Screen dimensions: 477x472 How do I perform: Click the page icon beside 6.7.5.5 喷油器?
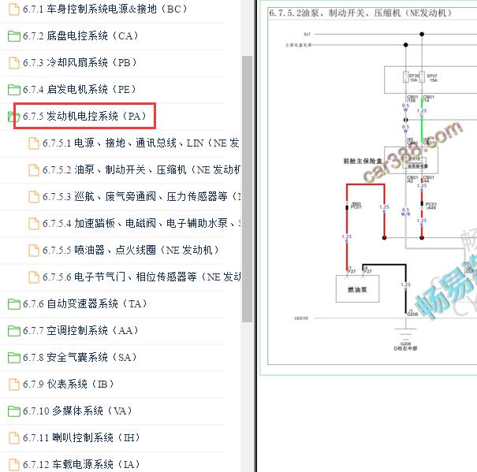33,251
